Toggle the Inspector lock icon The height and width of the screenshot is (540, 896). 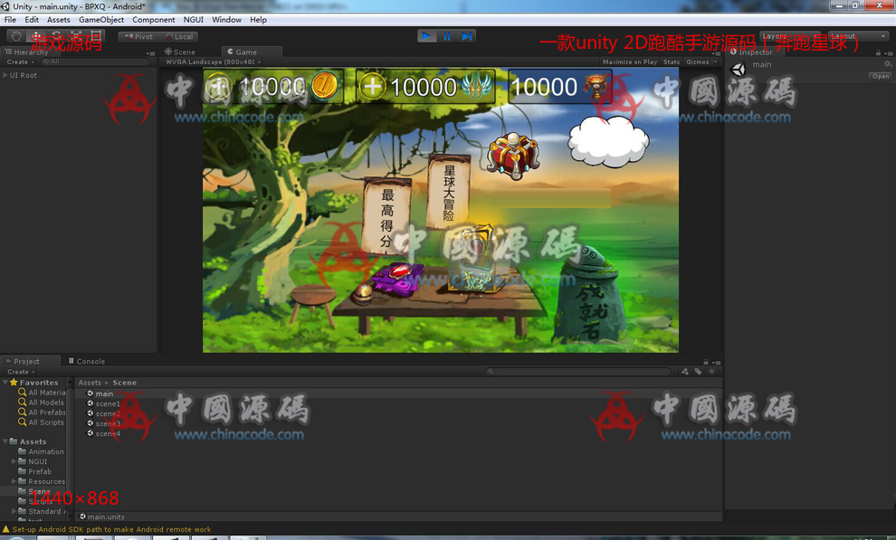(878, 52)
